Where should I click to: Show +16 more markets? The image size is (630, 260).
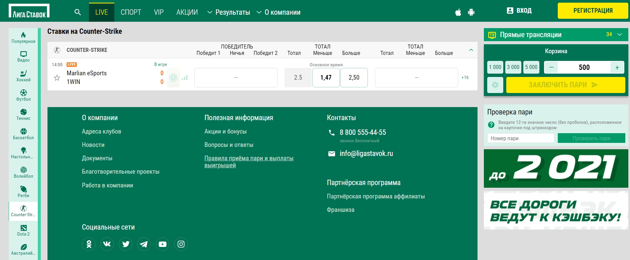click(x=465, y=78)
